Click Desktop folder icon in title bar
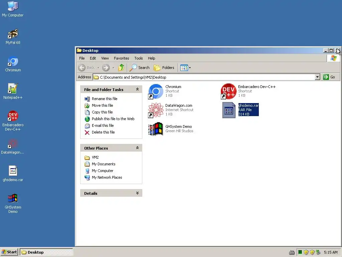Screen dimensions: 342x257 [79, 51]
